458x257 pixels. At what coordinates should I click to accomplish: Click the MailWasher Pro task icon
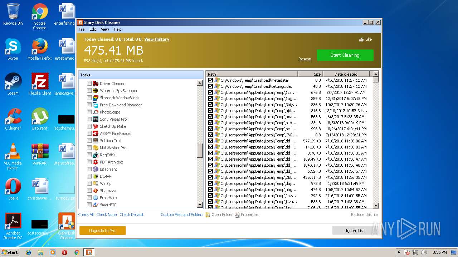point(96,148)
